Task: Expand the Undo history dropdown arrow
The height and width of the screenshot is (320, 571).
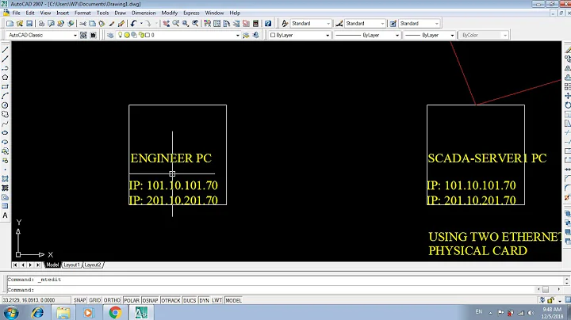Action: (x=141, y=23)
